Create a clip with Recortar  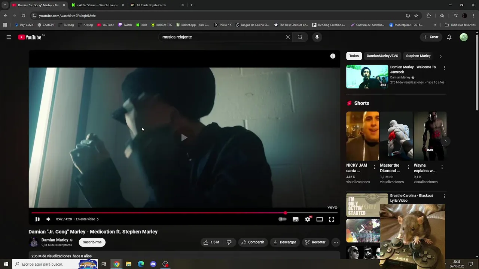315,242
